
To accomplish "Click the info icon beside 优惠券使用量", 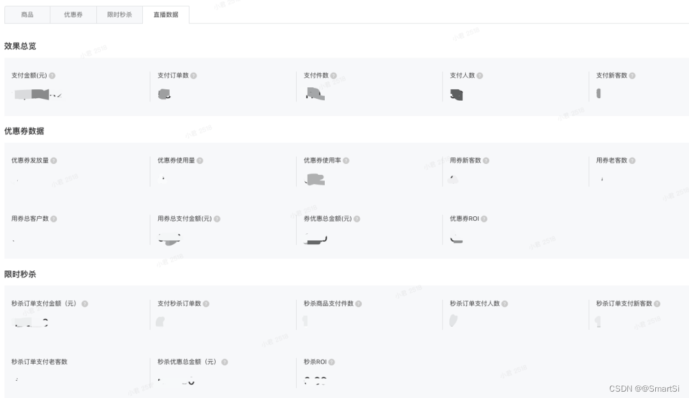I will point(201,161).
